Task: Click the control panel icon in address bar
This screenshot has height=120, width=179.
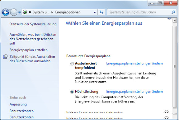Action: 25,12
